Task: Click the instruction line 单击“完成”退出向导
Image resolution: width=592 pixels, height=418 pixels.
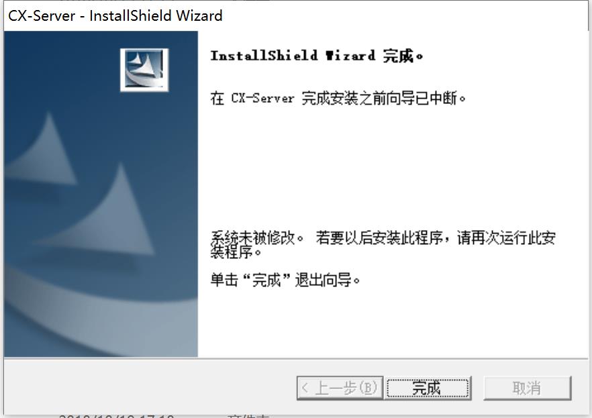Action: pos(285,280)
